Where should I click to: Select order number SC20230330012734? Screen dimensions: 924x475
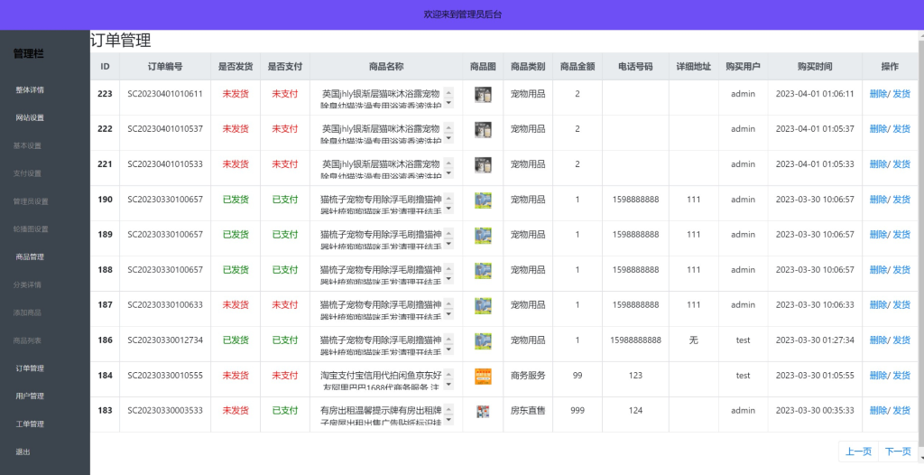[x=165, y=340]
